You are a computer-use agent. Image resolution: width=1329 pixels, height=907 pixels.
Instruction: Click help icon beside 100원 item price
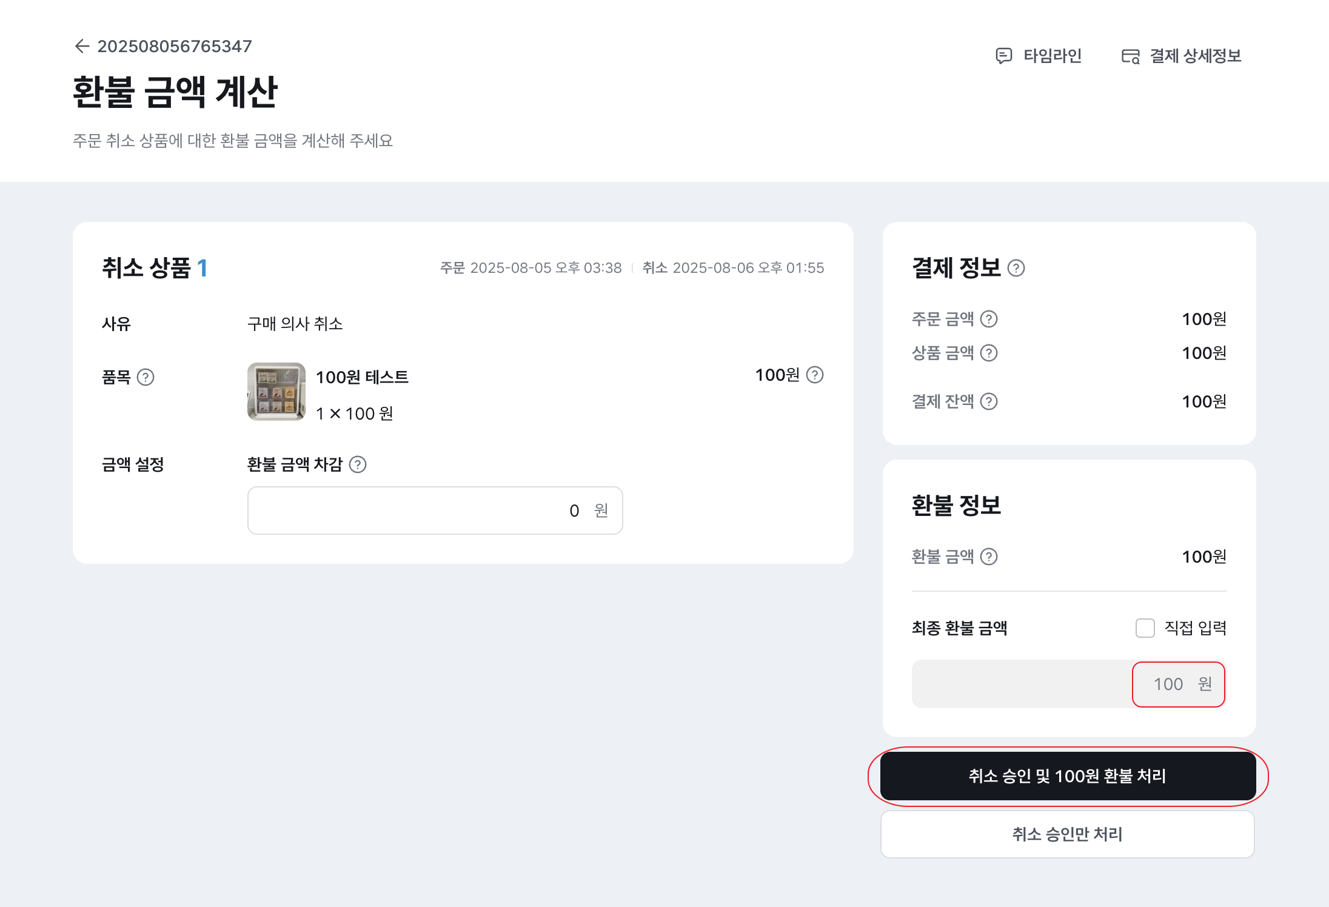[815, 375]
